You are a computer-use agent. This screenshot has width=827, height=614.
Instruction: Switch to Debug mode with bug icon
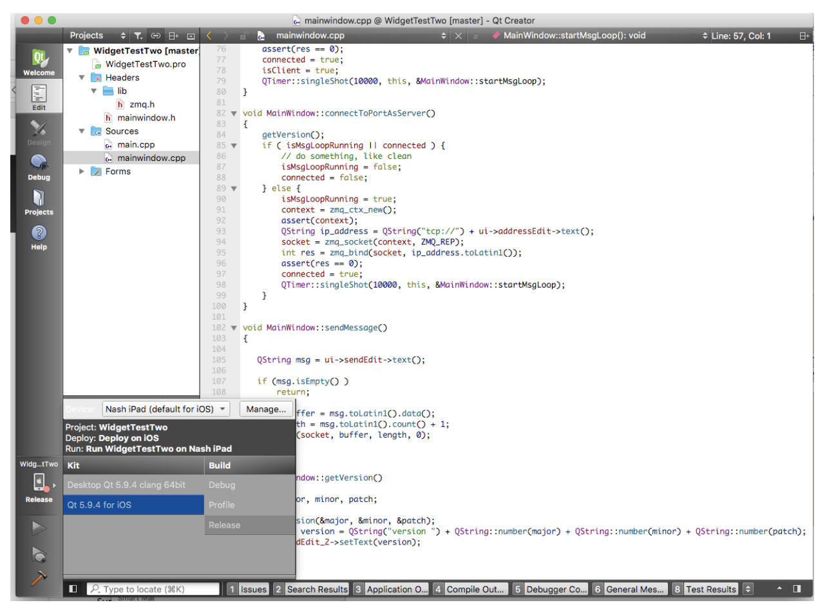(39, 167)
